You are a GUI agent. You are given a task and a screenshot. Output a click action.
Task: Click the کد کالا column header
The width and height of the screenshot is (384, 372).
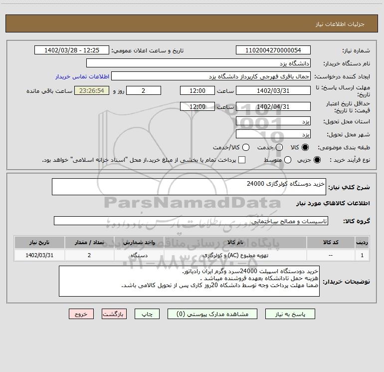[x=331, y=242]
